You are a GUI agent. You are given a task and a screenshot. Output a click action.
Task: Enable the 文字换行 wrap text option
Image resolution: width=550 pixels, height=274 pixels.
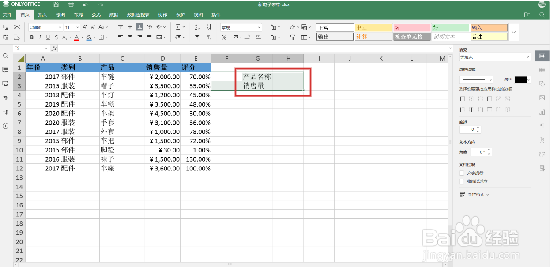463,173
